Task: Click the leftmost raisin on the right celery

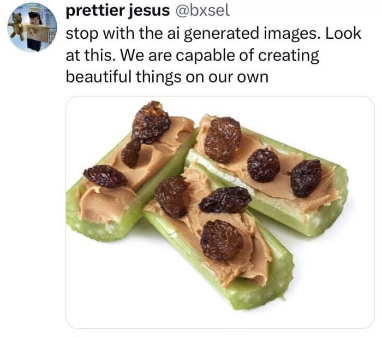Action: tap(222, 139)
